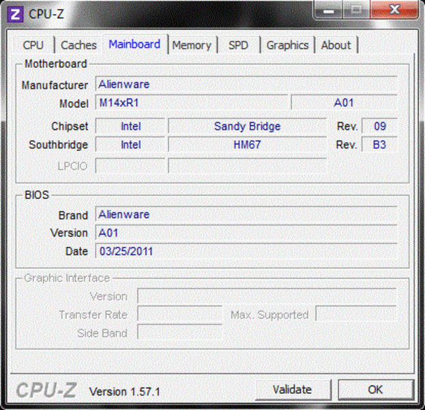Click the Model label

[x=74, y=103]
